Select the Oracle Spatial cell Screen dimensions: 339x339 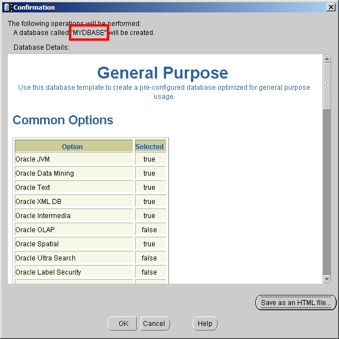pos(73,244)
